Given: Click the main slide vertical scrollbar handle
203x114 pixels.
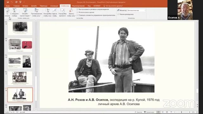Looking at the screenshot, I should (197, 91).
